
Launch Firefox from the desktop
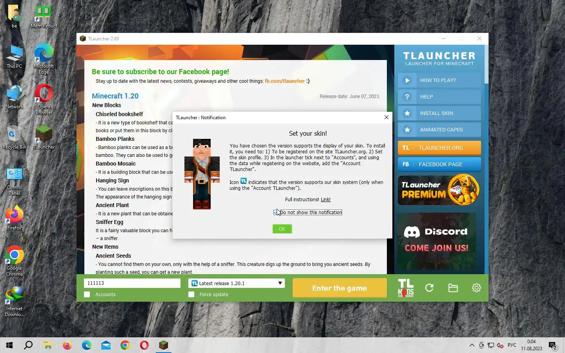pos(15,218)
